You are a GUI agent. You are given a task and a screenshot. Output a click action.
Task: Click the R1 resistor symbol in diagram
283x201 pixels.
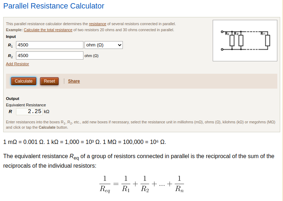232,40
